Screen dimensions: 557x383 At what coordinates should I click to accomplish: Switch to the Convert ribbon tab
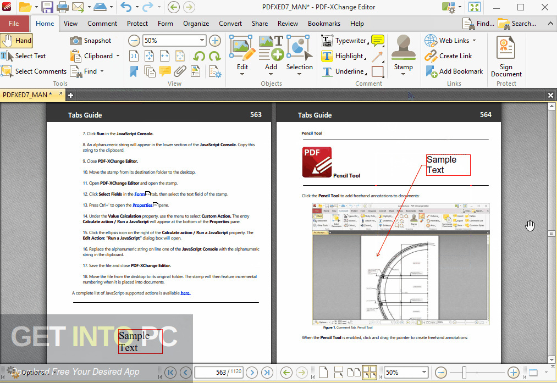(x=230, y=24)
